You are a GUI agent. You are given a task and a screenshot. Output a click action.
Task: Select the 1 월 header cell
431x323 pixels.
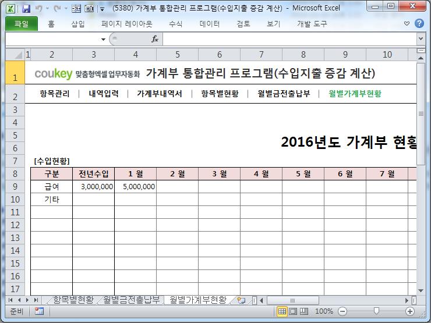pyautogui.click(x=136, y=174)
